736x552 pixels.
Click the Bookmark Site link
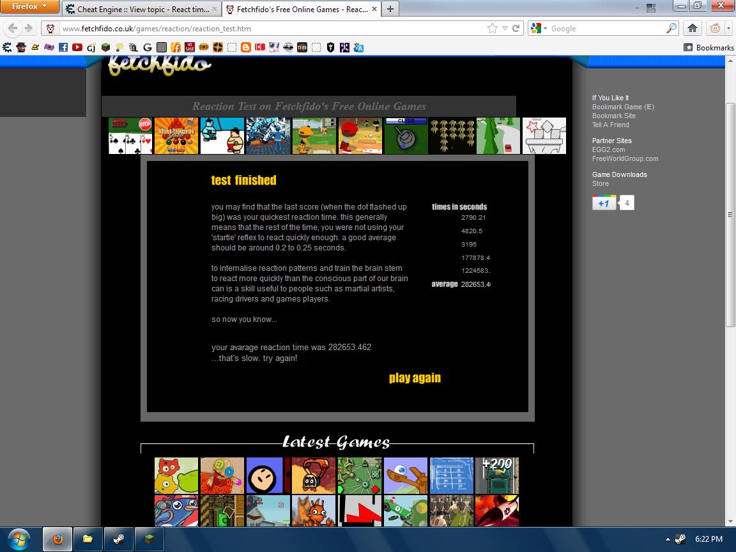click(613, 116)
